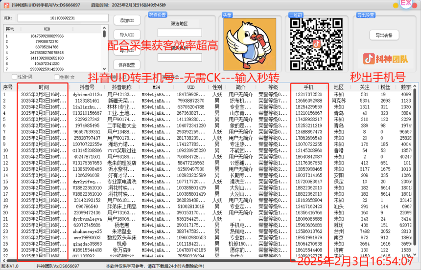Click 版本V1.0 in the status bar

(10, 266)
